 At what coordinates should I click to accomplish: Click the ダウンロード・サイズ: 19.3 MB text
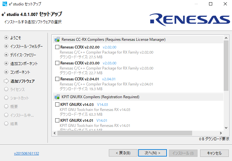[81, 89]
